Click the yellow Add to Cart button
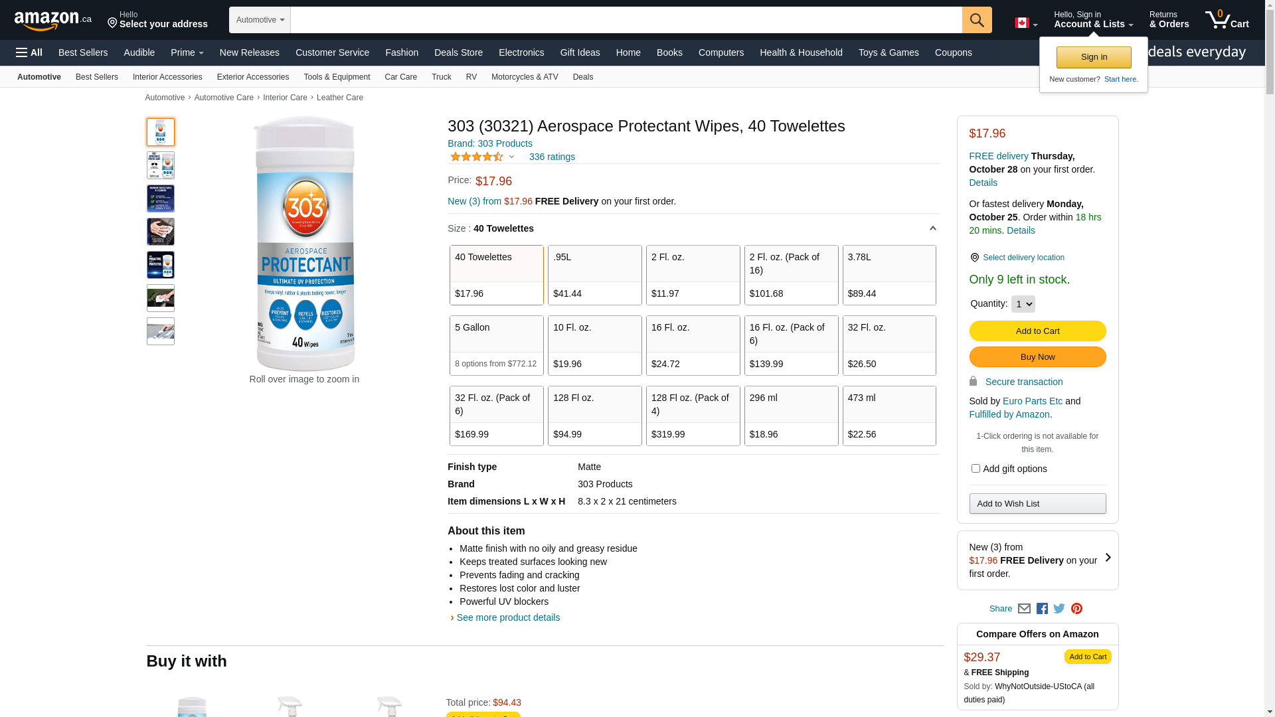The image size is (1275, 717). click(1037, 331)
